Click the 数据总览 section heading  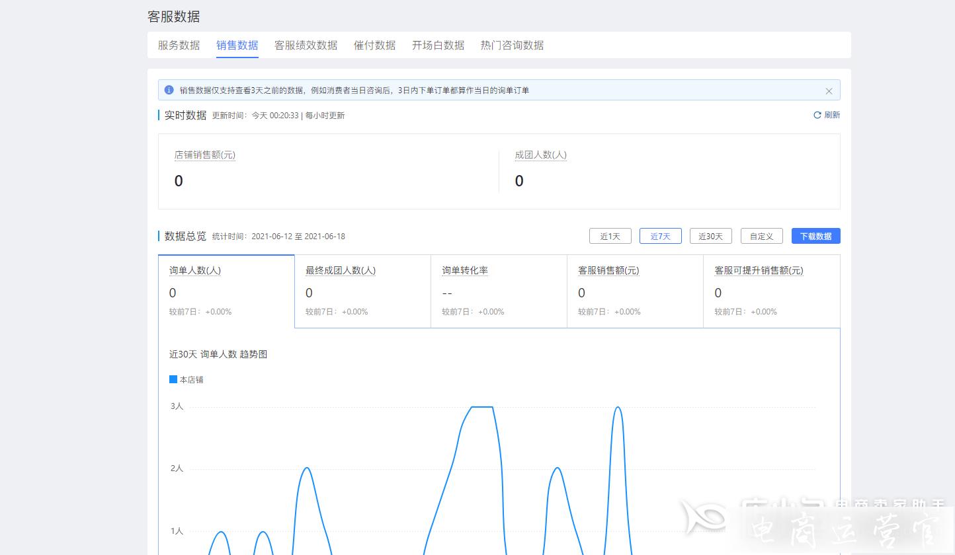click(185, 236)
